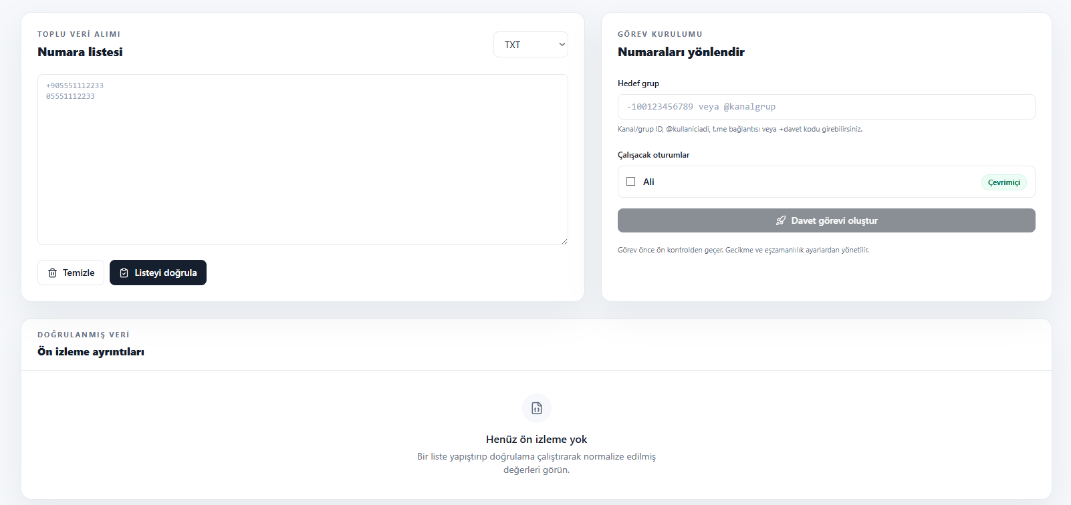Open the TXT format dropdown
The height and width of the screenshot is (505, 1071).
531,45
